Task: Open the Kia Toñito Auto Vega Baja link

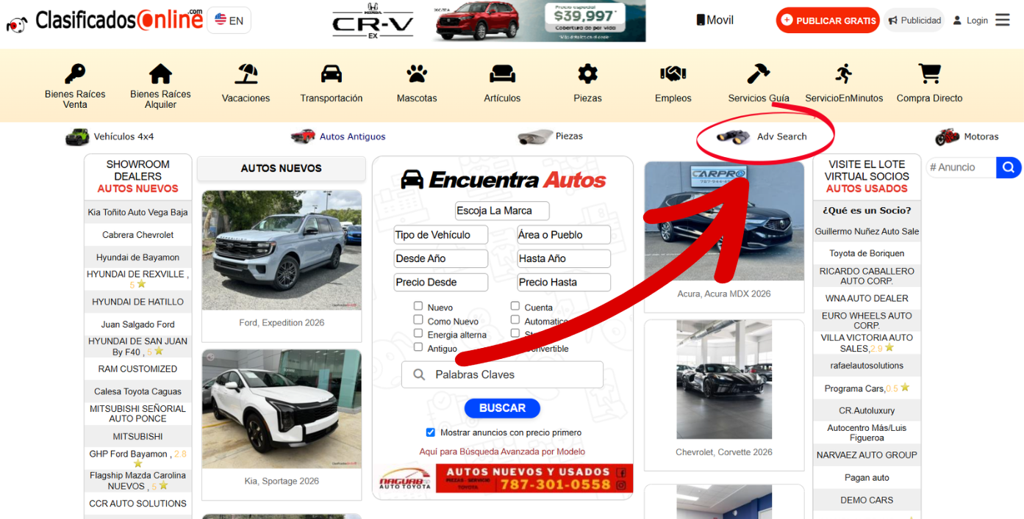Action: pyautogui.click(x=138, y=212)
